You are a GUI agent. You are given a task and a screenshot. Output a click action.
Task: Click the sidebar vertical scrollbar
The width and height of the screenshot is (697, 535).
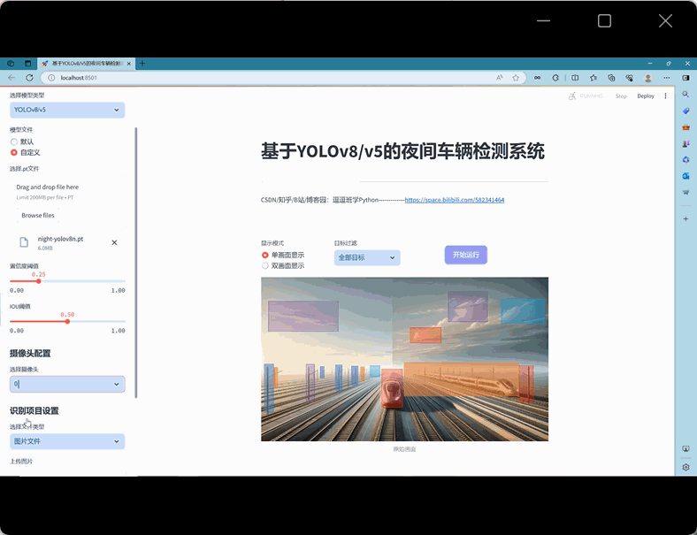coord(136,262)
